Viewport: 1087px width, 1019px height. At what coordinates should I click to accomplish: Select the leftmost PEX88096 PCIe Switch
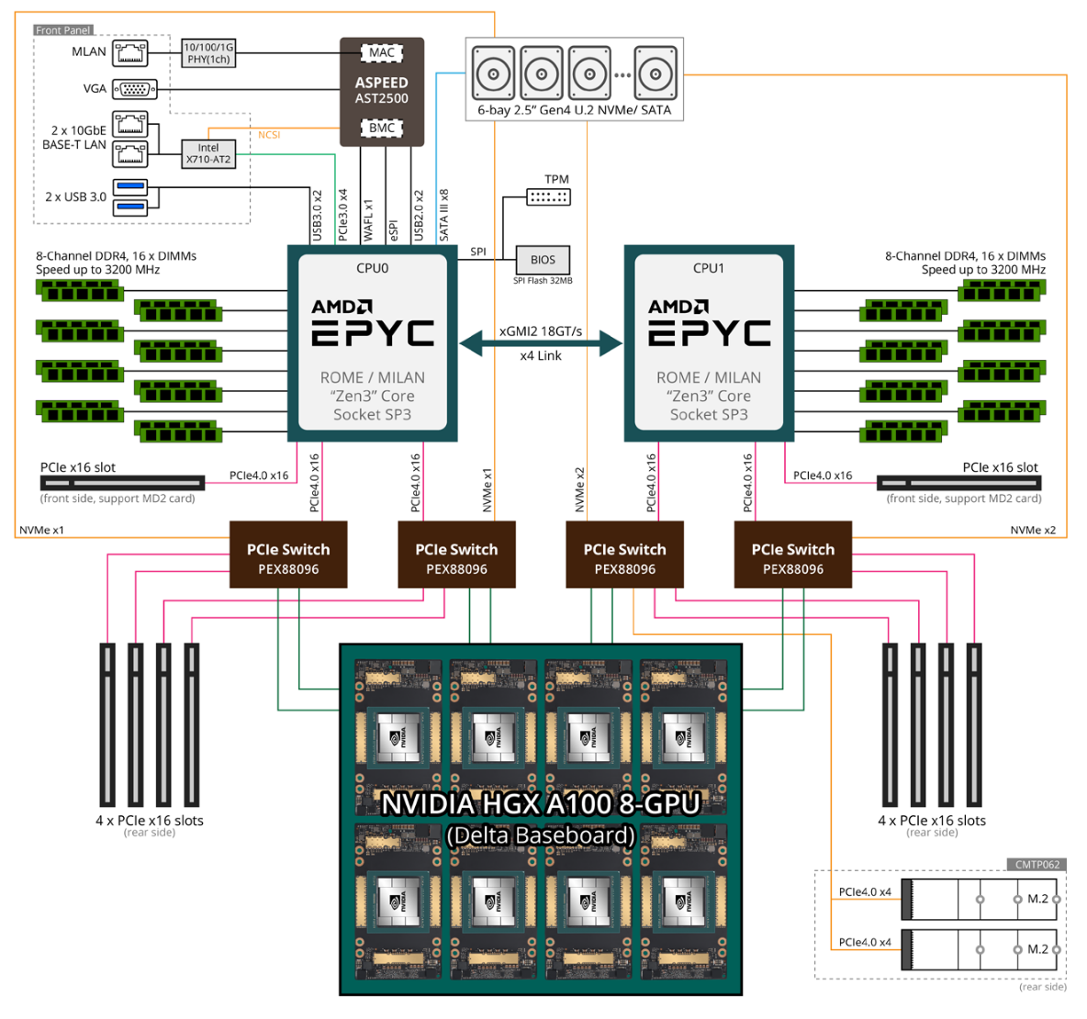(x=288, y=553)
